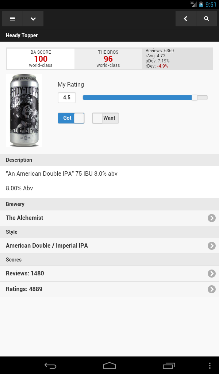This screenshot has height=374, width=219.
Task: Open American Double / Imperial IPA style
Action: 102,245
